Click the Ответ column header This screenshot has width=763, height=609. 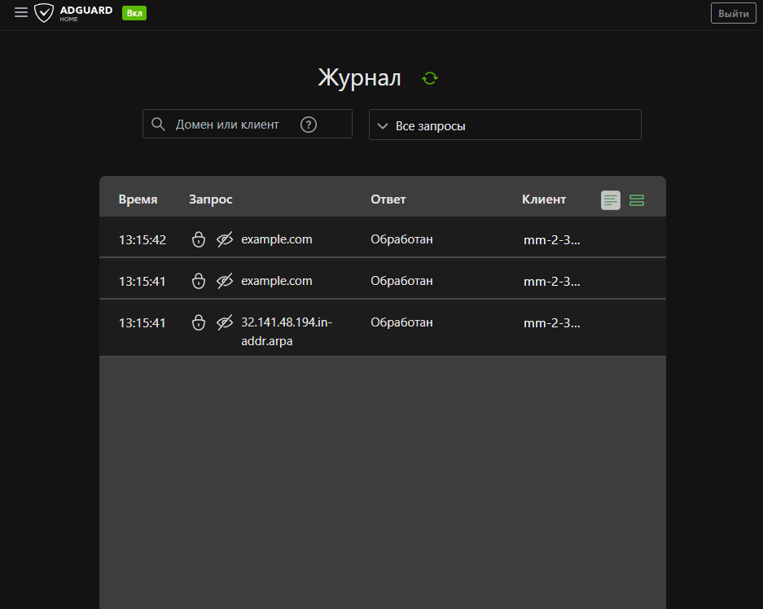388,199
